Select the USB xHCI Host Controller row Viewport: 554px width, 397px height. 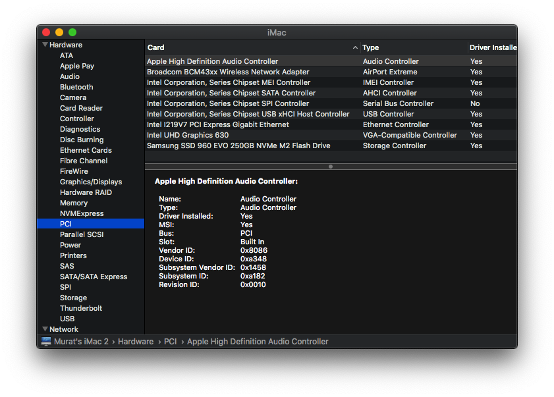pyautogui.click(x=331, y=114)
